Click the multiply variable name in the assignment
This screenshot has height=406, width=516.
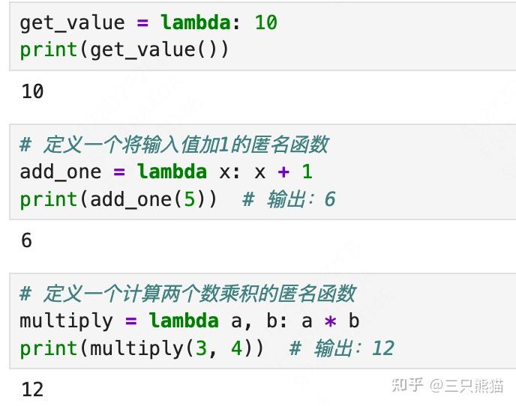(x=66, y=321)
